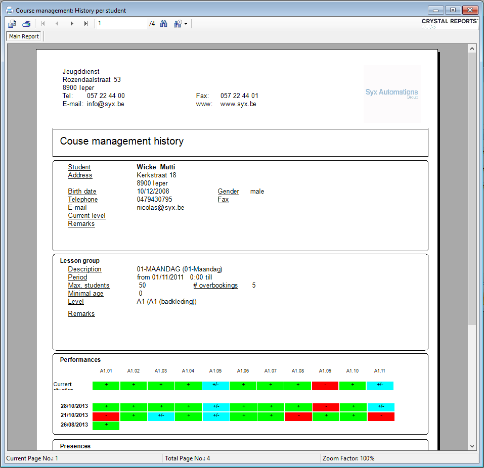Screen dimensions: 484x468
Task: Click the cyan A1.05 current situation cell
Action: [215, 386]
